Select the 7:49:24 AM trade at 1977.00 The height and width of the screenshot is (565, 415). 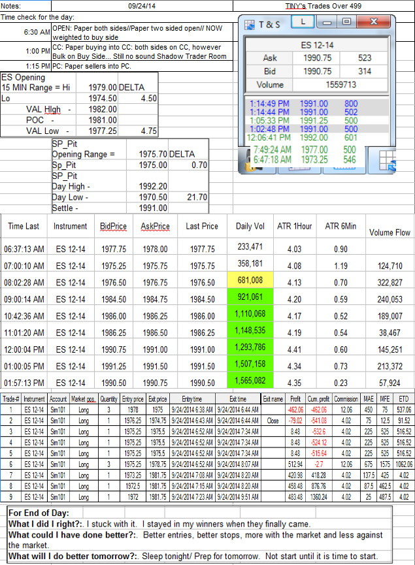tap(305, 150)
